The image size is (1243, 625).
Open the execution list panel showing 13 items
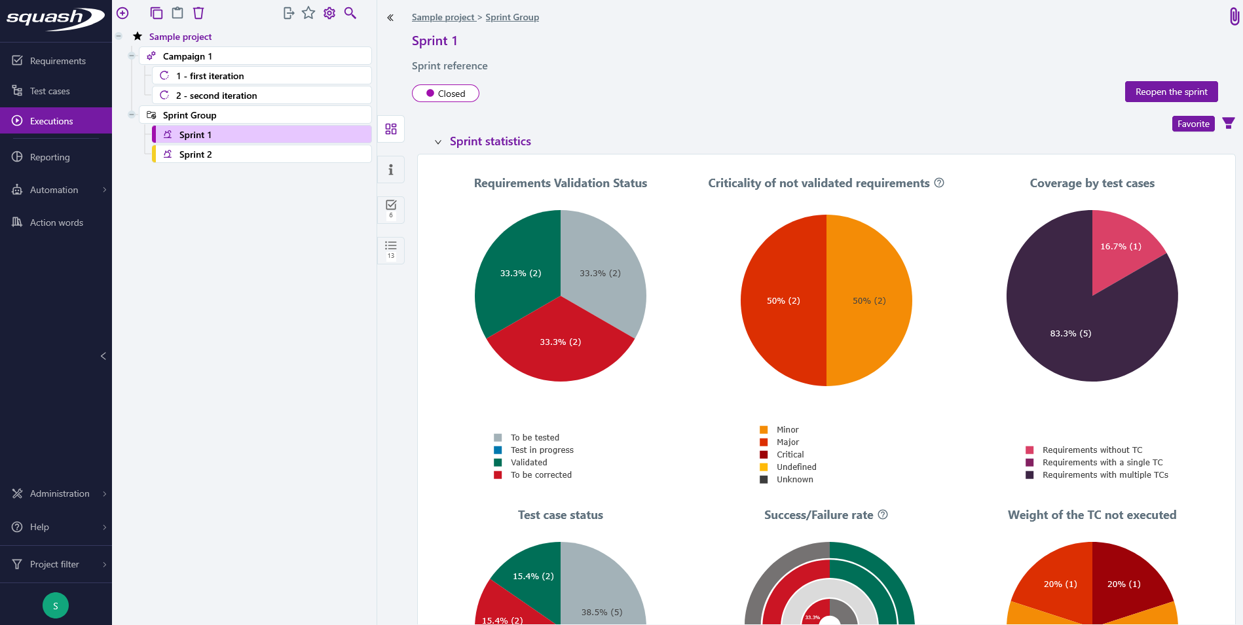click(x=390, y=250)
